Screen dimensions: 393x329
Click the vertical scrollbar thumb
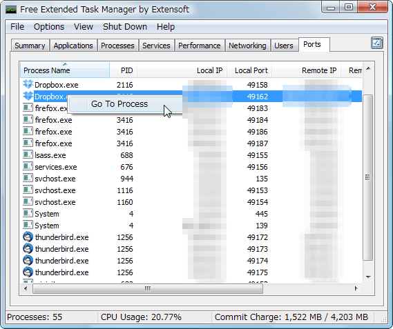(x=368, y=177)
